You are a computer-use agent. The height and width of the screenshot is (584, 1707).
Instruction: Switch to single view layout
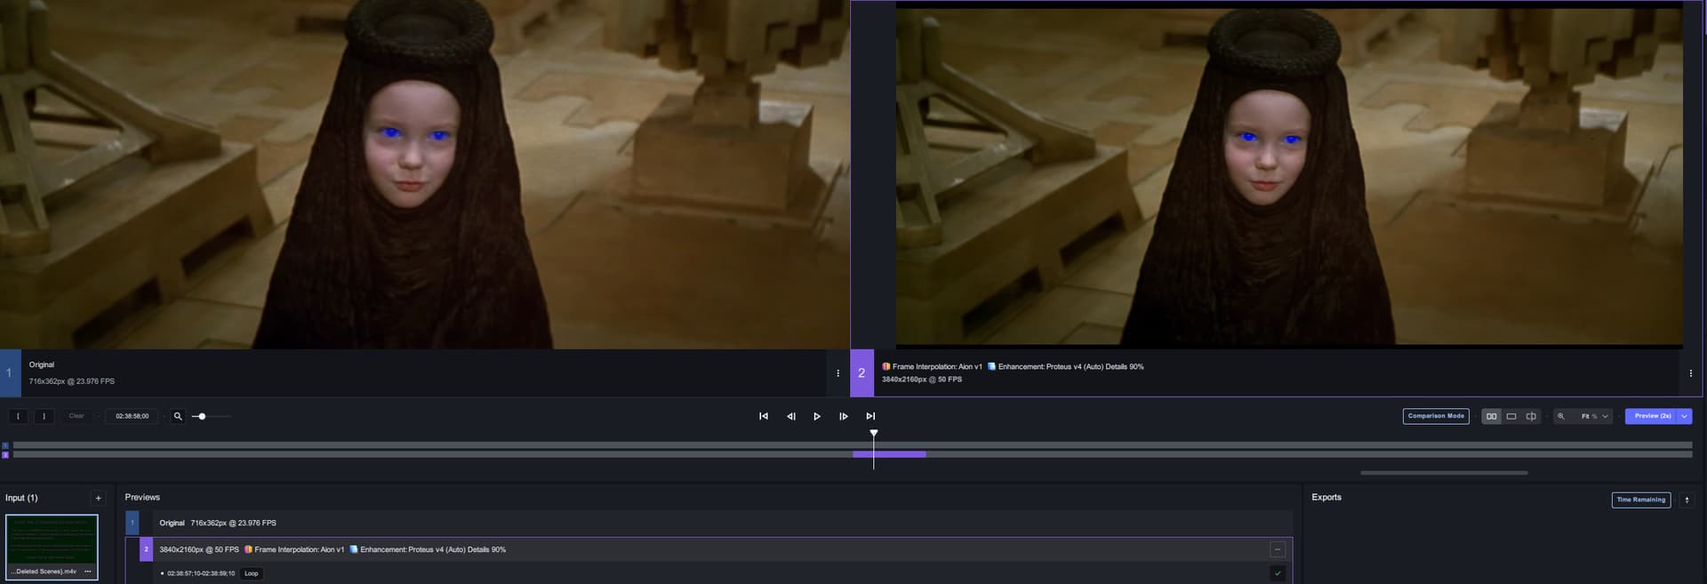point(1511,416)
